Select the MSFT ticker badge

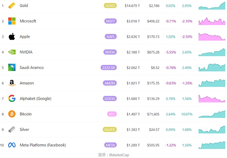(x=110, y=21)
